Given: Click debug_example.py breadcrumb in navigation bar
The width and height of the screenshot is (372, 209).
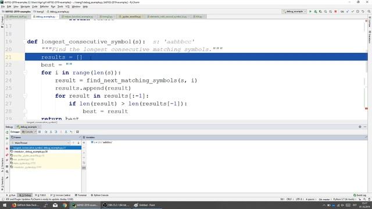Looking at the screenshot, I should (x=58, y=12).
